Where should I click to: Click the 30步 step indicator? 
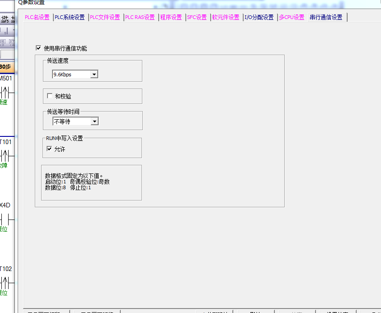pyautogui.click(x=5, y=67)
